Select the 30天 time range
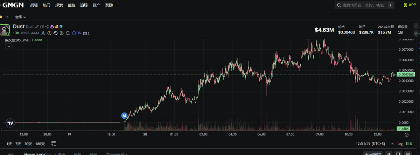 click(x=28, y=143)
